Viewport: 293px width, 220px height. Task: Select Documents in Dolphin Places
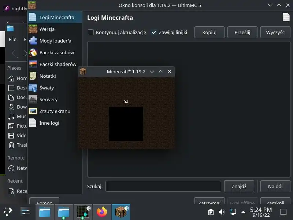(x=18, y=97)
